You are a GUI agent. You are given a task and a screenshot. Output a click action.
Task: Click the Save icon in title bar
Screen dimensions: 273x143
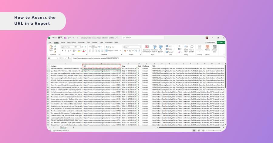(x=65, y=38)
